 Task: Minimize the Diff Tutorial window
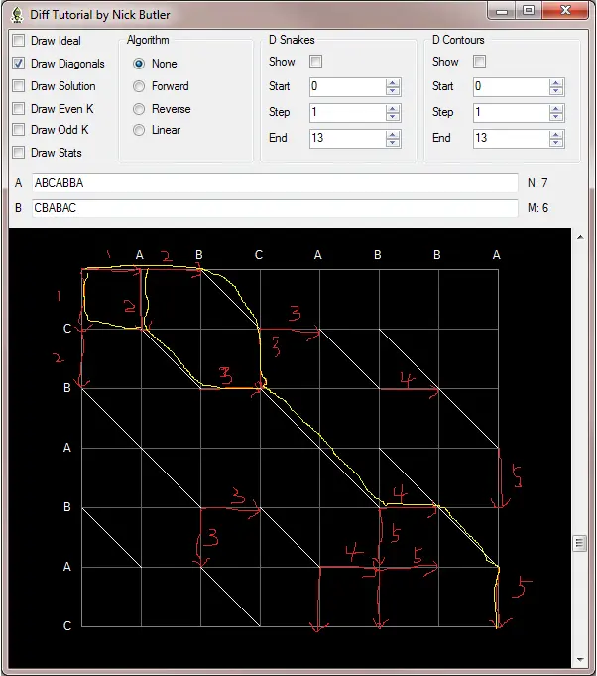502,11
